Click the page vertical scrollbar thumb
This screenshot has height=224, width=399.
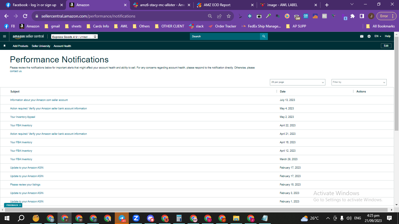[396, 84]
